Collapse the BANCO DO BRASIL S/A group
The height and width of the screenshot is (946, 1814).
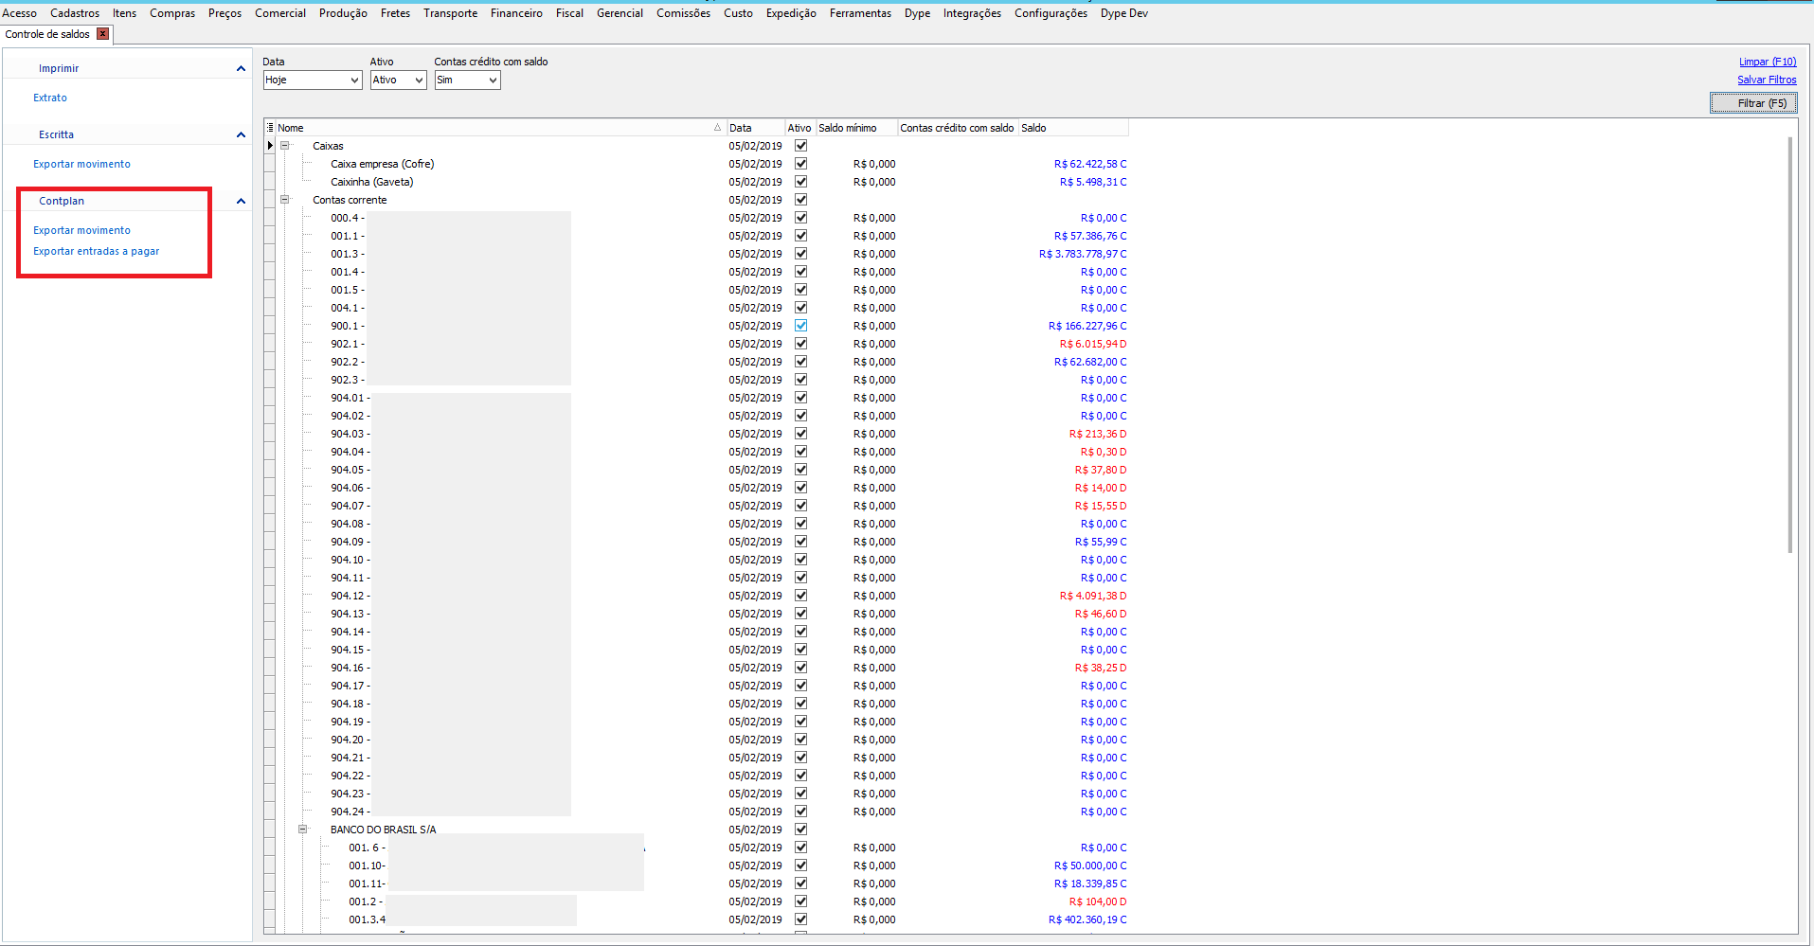pyautogui.click(x=302, y=830)
